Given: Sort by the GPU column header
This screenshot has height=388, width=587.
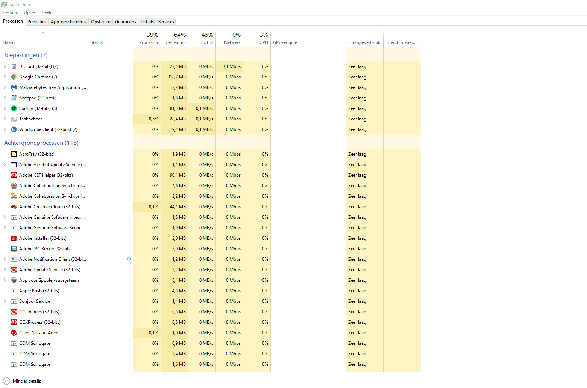Looking at the screenshot, I should point(257,39).
